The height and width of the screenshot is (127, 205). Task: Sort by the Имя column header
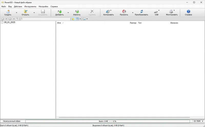pos(80,23)
